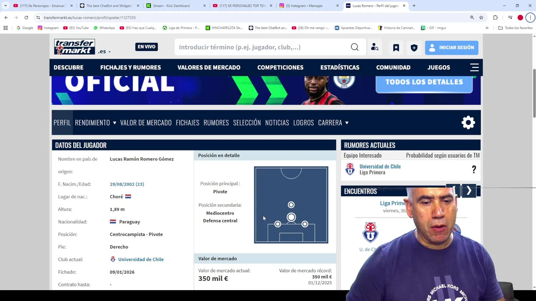Click the Todos Los Detalles banner button

click(x=424, y=82)
